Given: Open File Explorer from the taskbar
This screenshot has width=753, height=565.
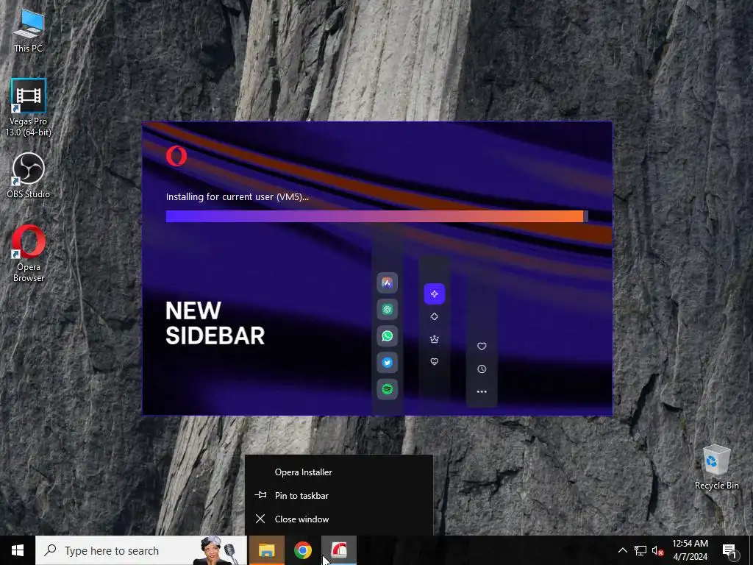Looking at the screenshot, I should coord(266,550).
